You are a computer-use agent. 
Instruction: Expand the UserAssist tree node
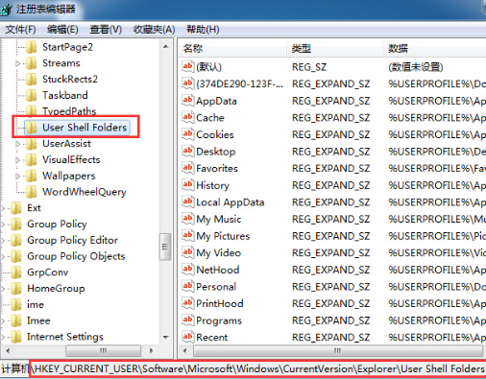click(x=17, y=144)
